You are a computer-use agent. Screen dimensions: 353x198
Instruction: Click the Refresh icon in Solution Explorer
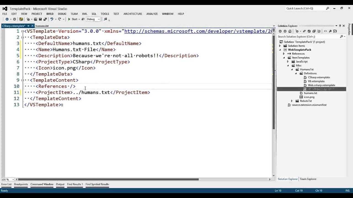[309, 31]
